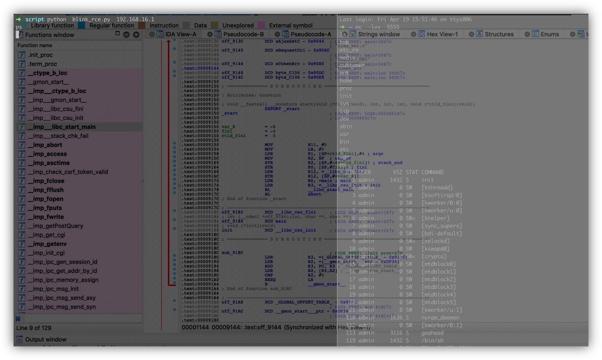Viewport: 602px width, 360px height.
Task: Select __imp___libc_csu_init function
Action: [78, 118]
